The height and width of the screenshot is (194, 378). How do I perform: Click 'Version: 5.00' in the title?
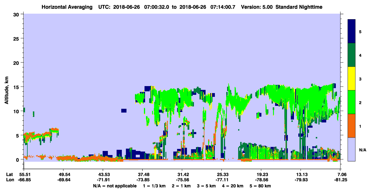pyautogui.click(x=257, y=7)
